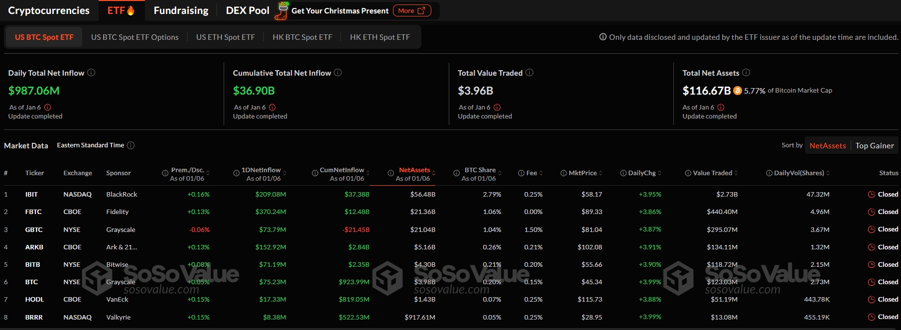This screenshot has width=901, height=330.
Task: Switch to the Fundraising tab
Action: tap(181, 10)
